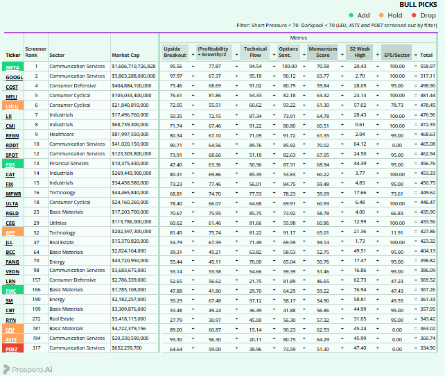The width and height of the screenshot is (445, 376).
Task: Select META market cap $1,606,710,726,828
Action: [x=134, y=66]
